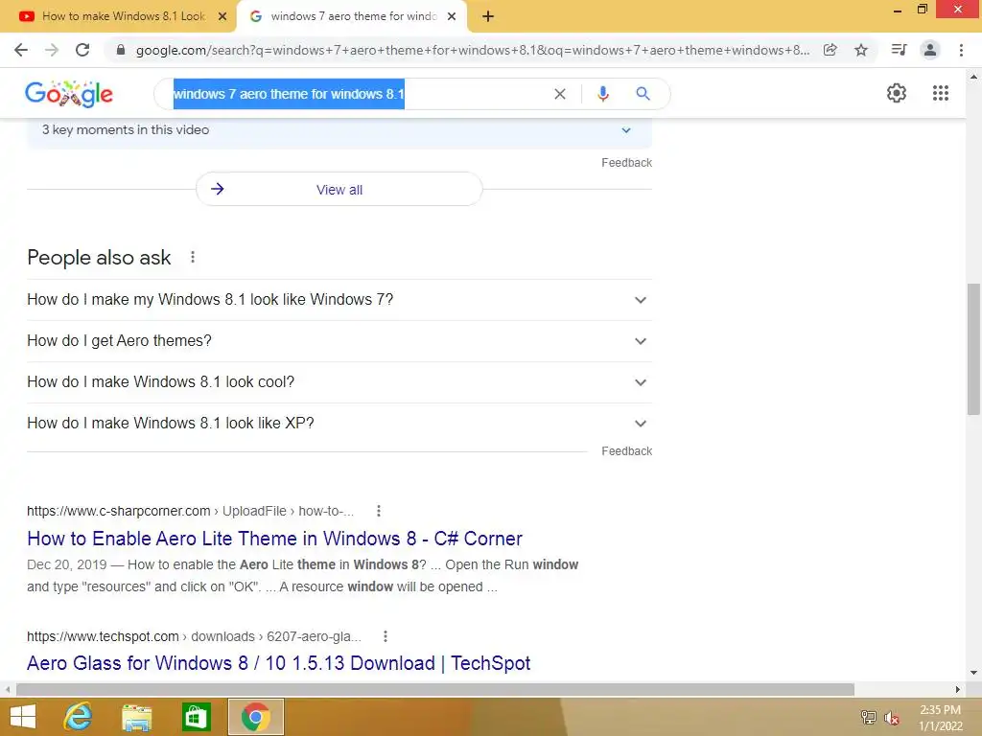This screenshot has height=736, width=982.
Task: Reload the Google search page
Action: point(82,50)
